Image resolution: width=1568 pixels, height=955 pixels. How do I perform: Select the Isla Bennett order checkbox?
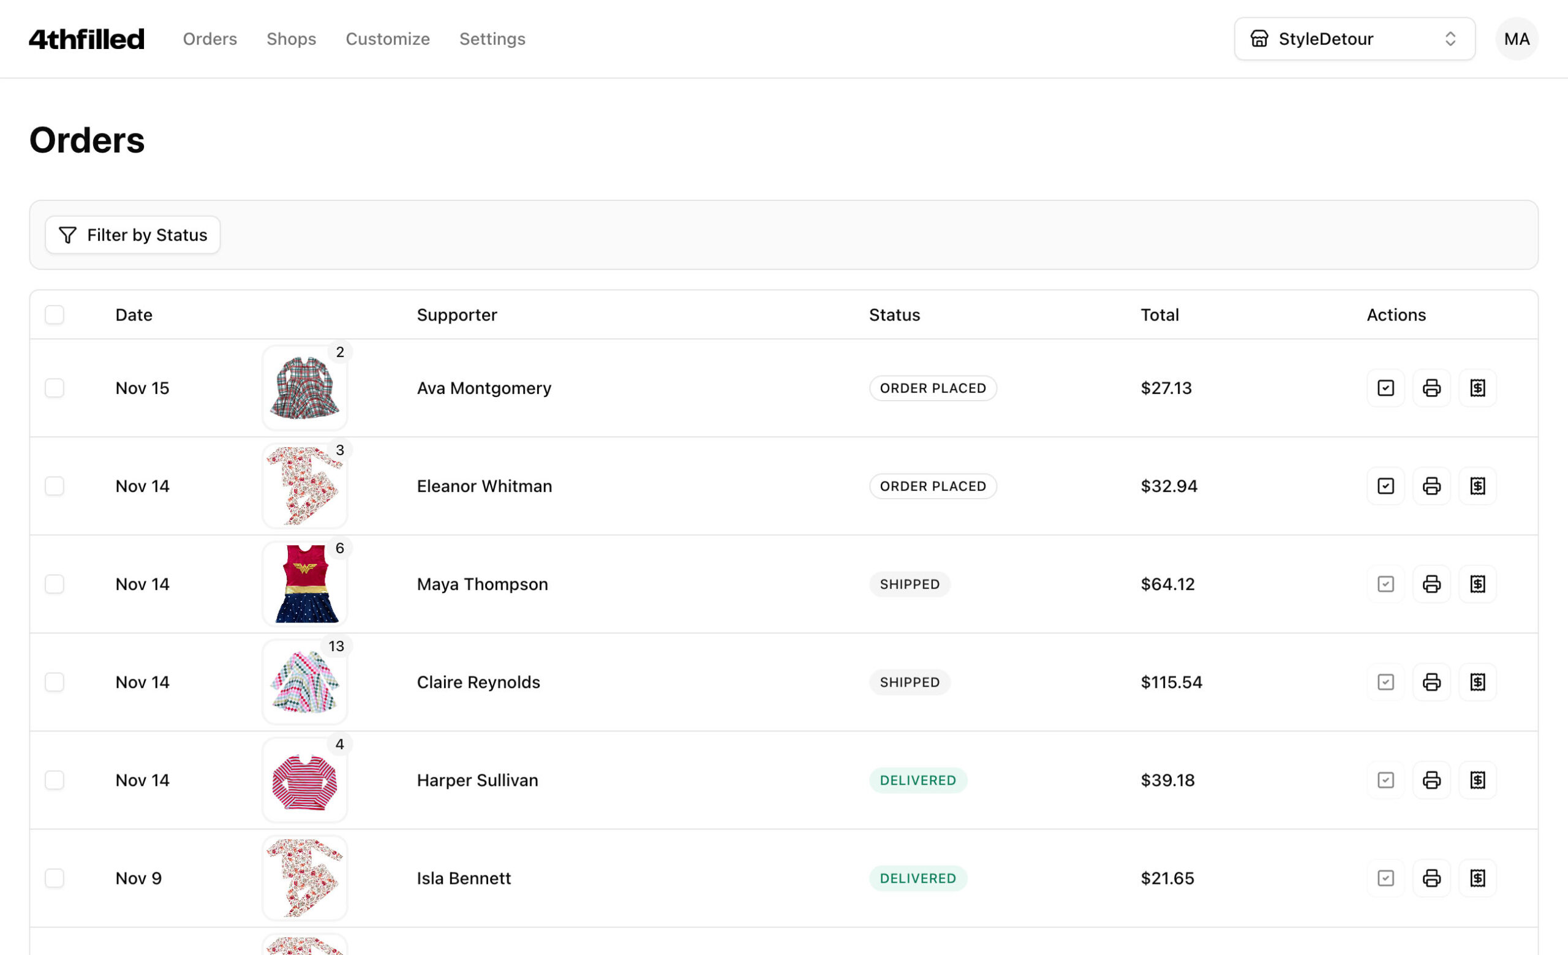coord(55,878)
